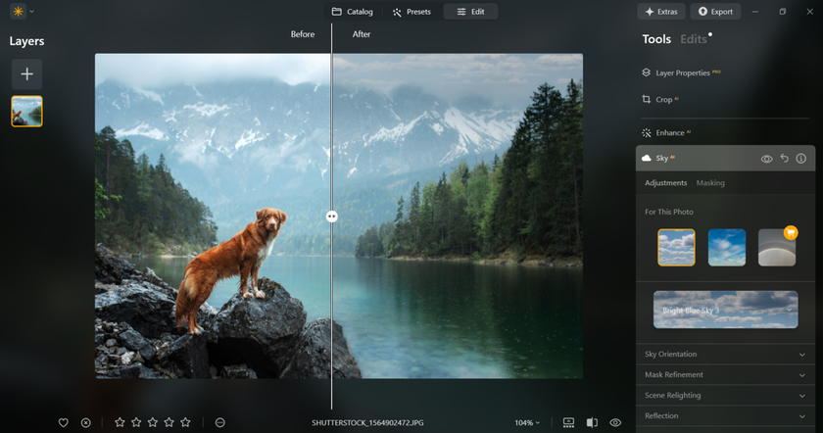Viewport: 823px width, 433px height.
Task: Switch to the Catalog tab
Action: click(352, 12)
